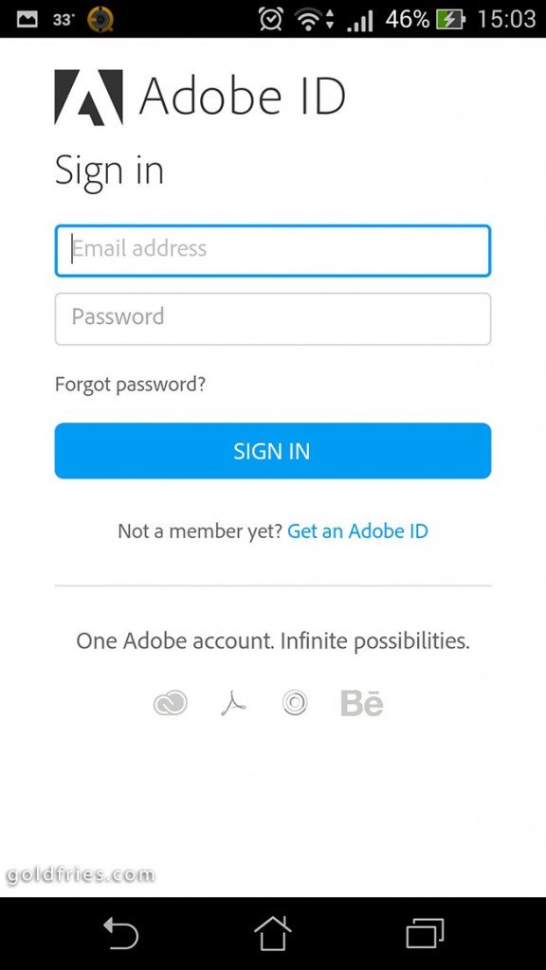Tap the concentric circles product icon
The width and height of the screenshot is (546, 970).
pyautogui.click(x=295, y=704)
